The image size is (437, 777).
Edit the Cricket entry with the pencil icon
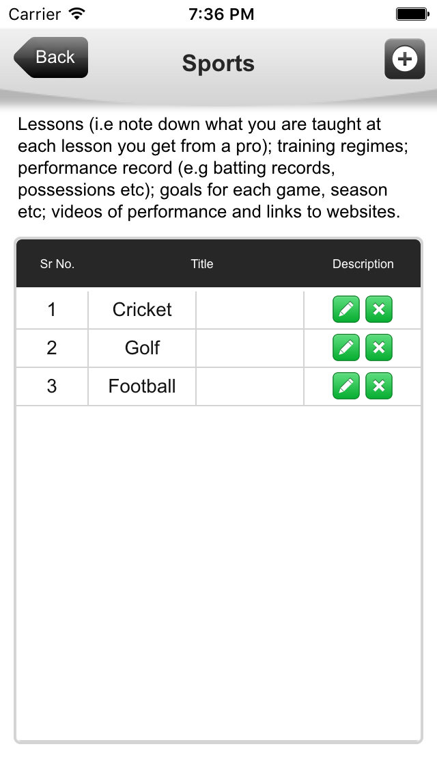346,309
